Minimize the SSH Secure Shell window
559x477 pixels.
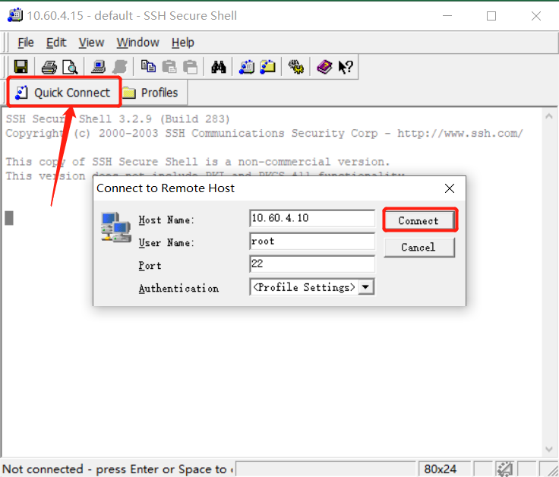(447, 16)
